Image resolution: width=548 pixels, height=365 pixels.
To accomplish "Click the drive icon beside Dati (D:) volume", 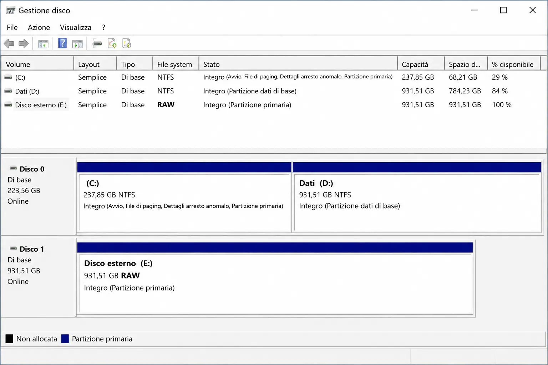I will tap(8, 91).
